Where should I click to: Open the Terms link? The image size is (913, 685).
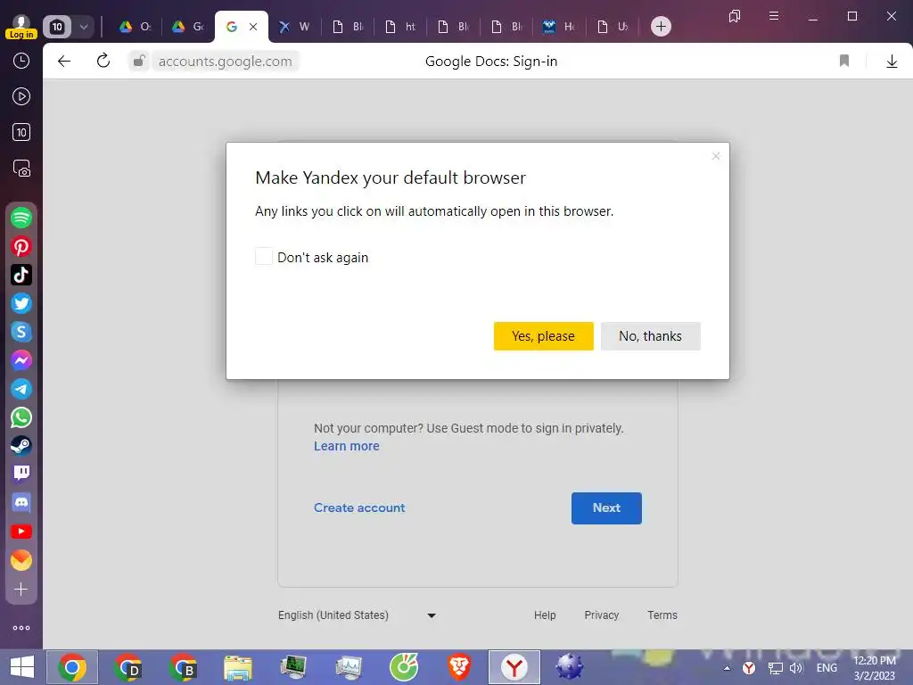pos(662,615)
